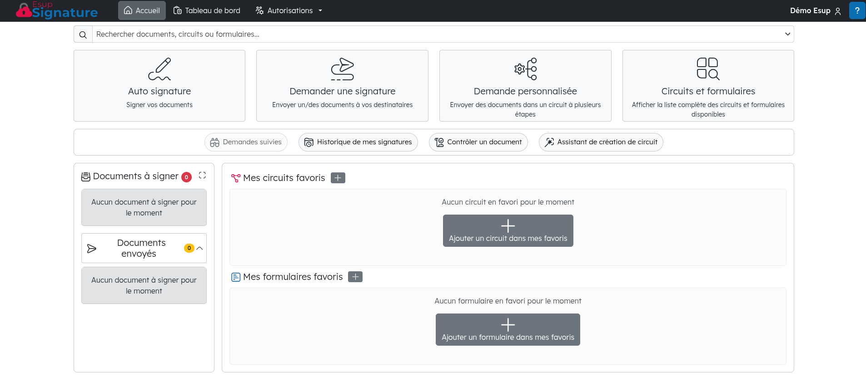Open Tableau de bord in navigation
Image resolution: width=866 pixels, height=377 pixels.
pyautogui.click(x=207, y=10)
